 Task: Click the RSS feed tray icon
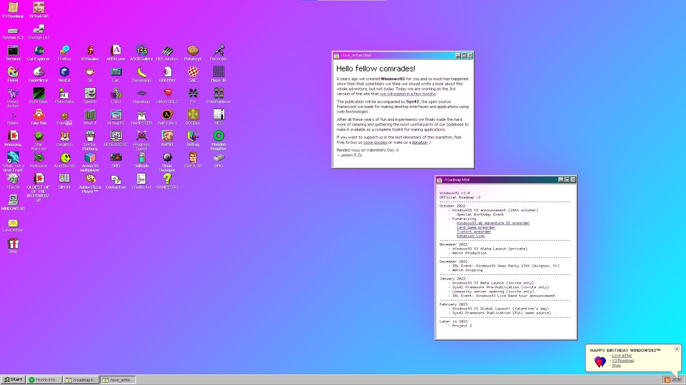click(x=667, y=380)
